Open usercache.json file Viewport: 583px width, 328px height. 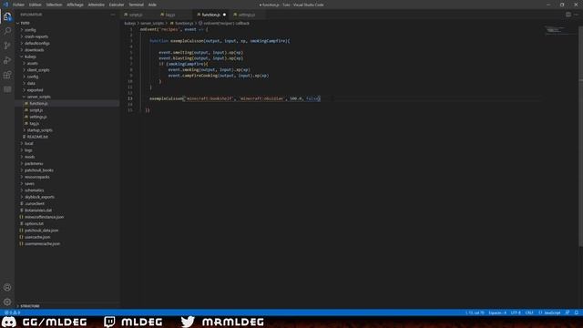37,237
